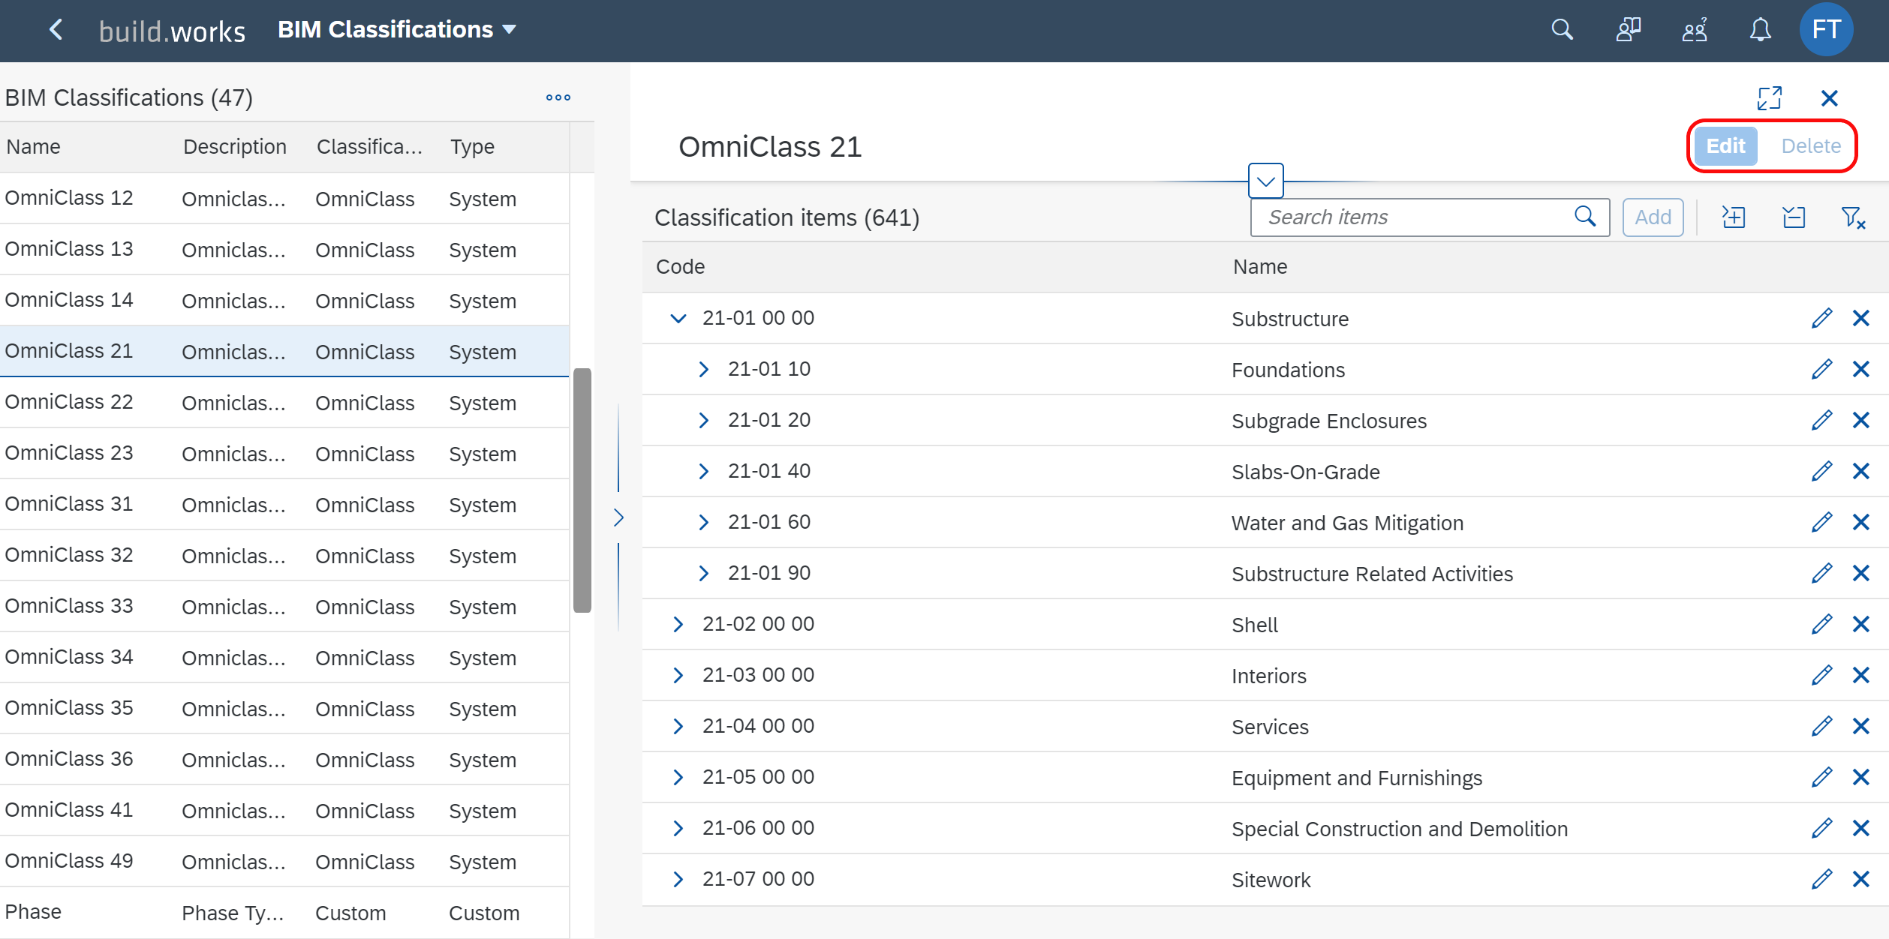This screenshot has width=1889, height=939.
Task: Click the Description column header
Action: click(x=235, y=147)
